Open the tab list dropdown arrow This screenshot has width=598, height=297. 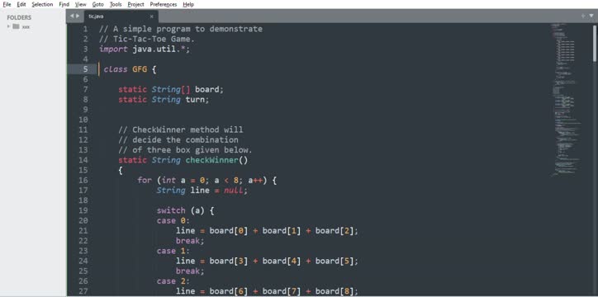591,16
